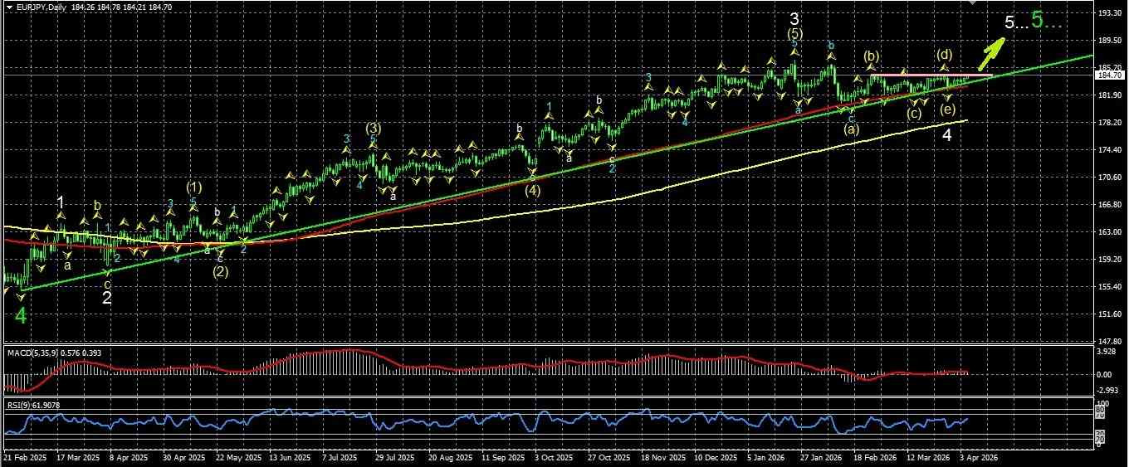Screen dimensions: 1129x467
Task: Click the 30 Apr 2025 date label
Action: tap(184, 457)
